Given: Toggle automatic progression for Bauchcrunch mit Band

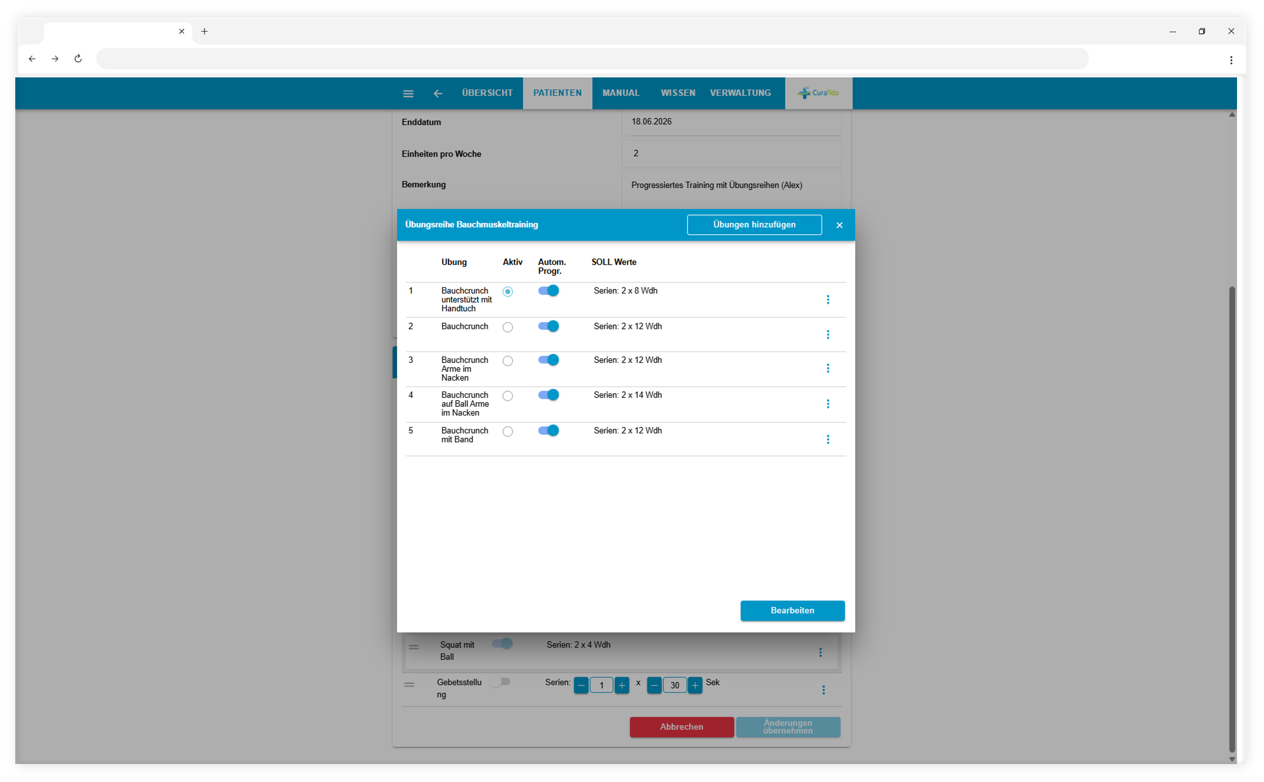Looking at the screenshot, I should click(x=549, y=431).
